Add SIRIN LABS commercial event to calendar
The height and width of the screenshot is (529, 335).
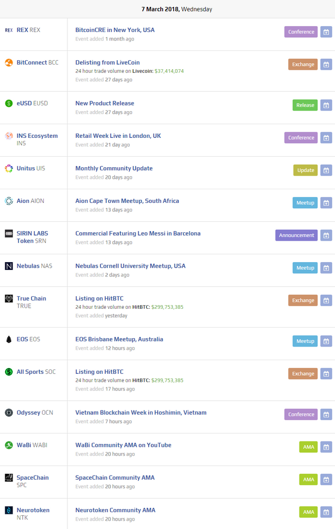[x=326, y=235]
